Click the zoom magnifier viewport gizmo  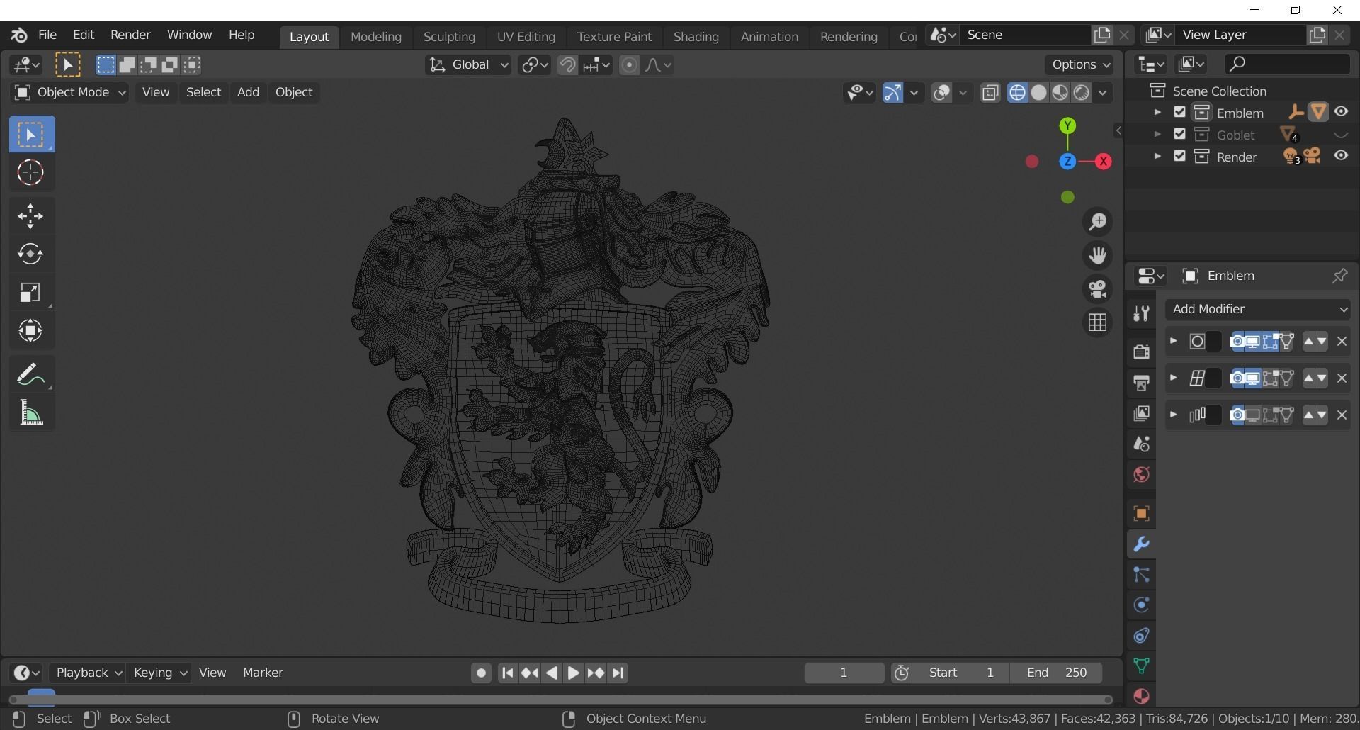tap(1098, 222)
